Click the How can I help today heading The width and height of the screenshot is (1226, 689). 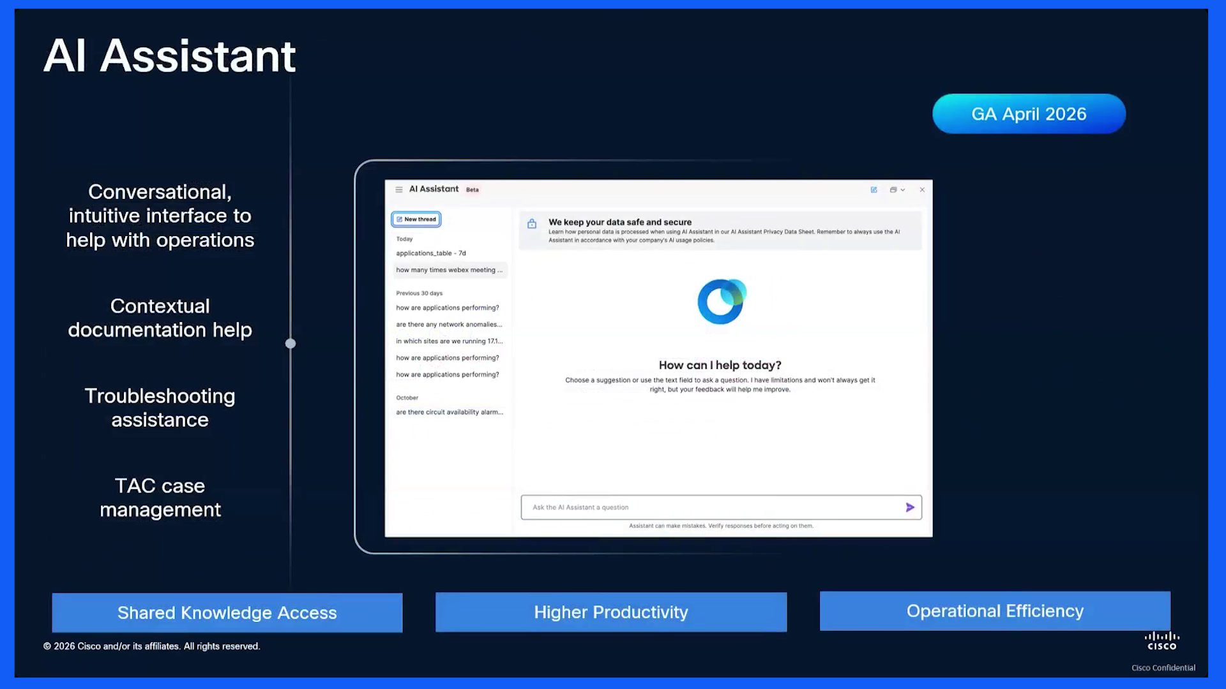(x=720, y=365)
